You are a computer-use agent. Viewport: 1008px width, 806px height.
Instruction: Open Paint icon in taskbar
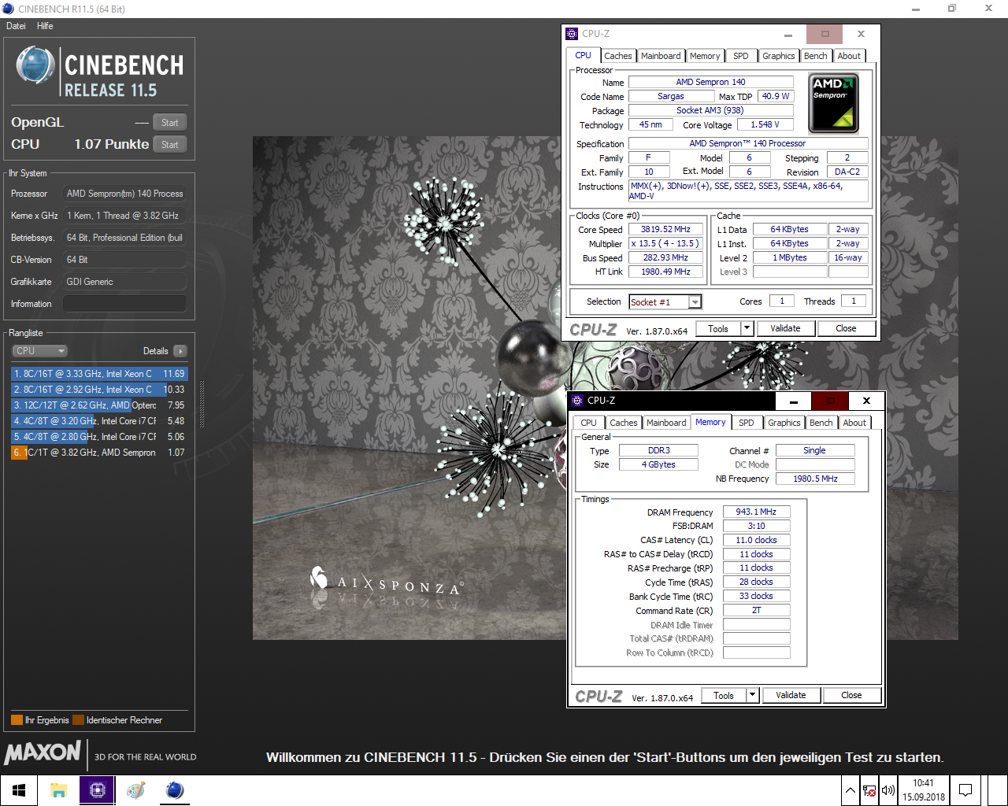(135, 790)
